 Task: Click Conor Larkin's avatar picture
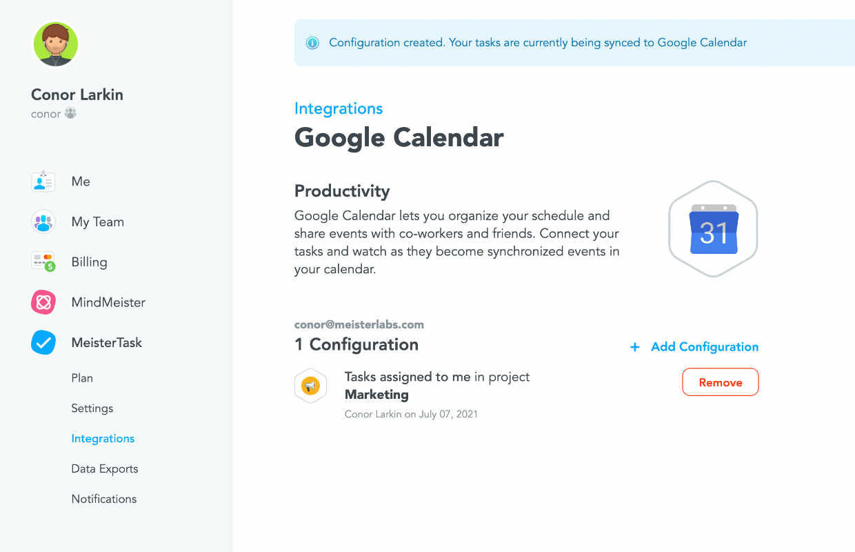(56, 43)
